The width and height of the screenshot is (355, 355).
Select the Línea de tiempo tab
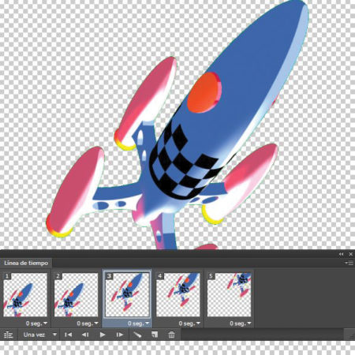point(26,263)
